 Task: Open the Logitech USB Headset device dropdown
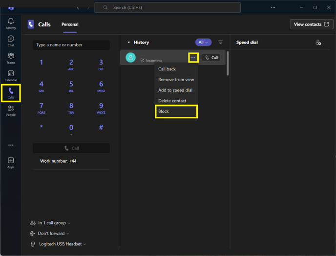pyautogui.click(x=58, y=244)
